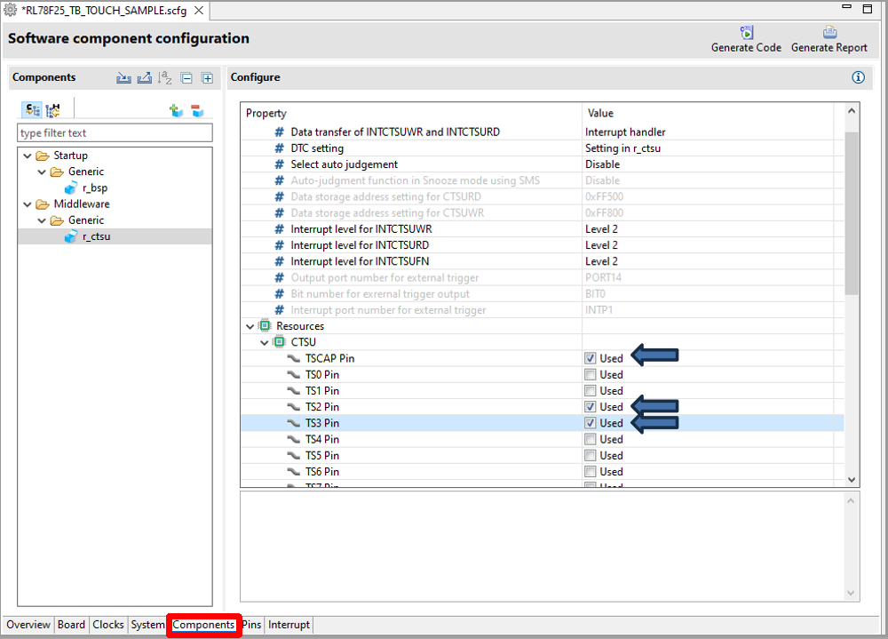Select the r_bsp component
Image resolution: width=888 pixels, height=639 pixels.
94,188
